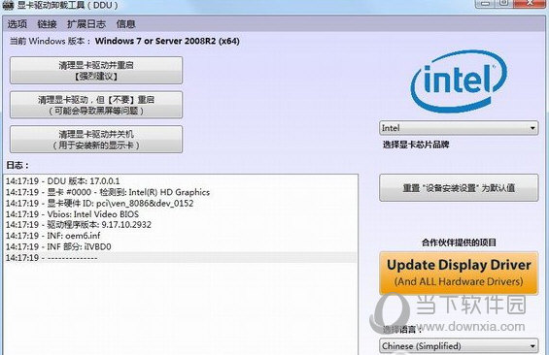Select log line Vbios: Intel Video BIOS
Viewport: 549px width, 355px height.
click(x=72, y=213)
